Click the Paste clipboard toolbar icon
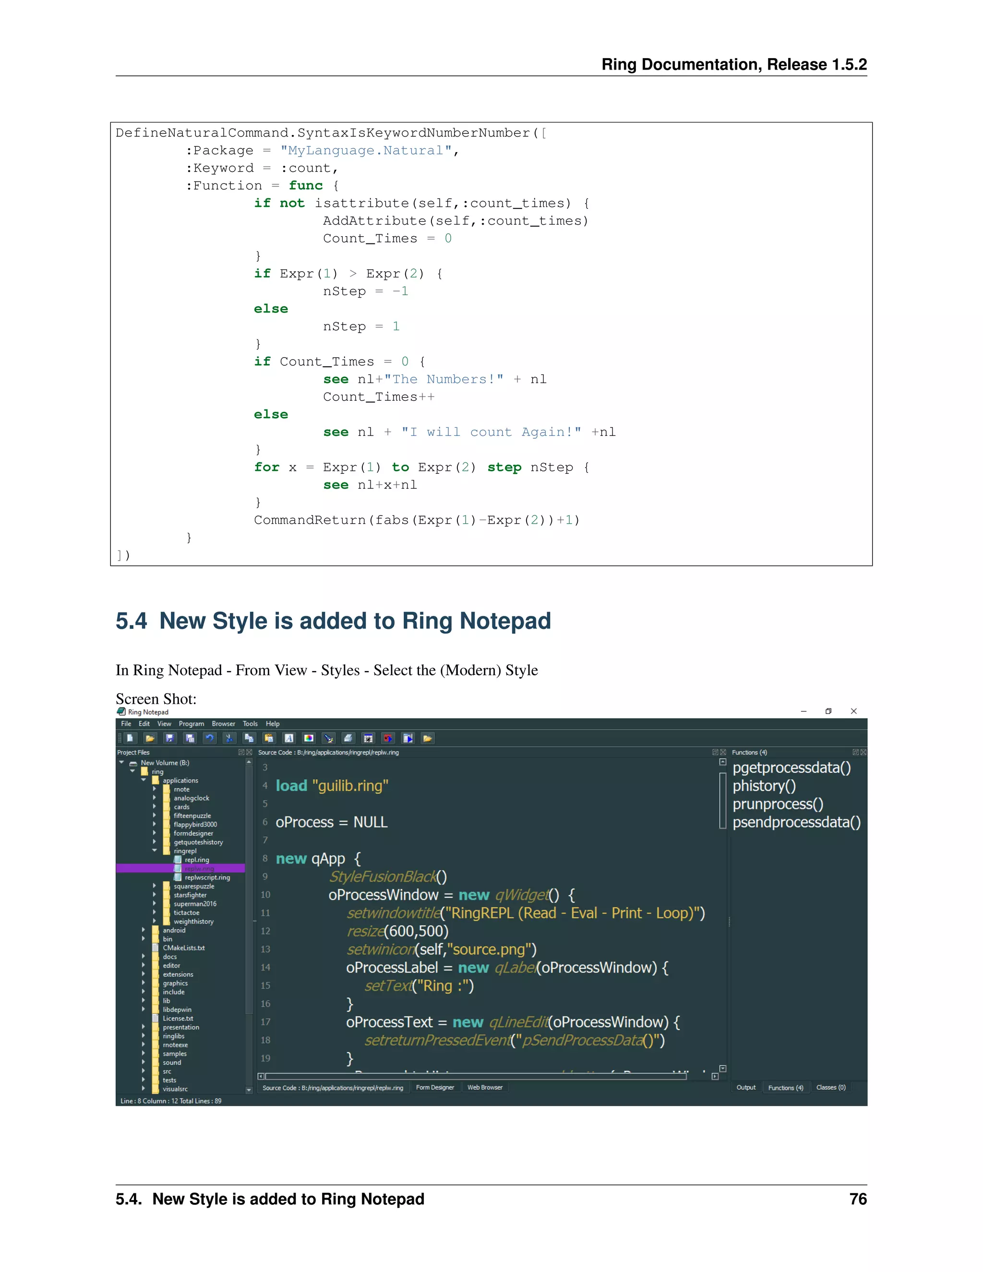The width and height of the screenshot is (983, 1272). 269,738
